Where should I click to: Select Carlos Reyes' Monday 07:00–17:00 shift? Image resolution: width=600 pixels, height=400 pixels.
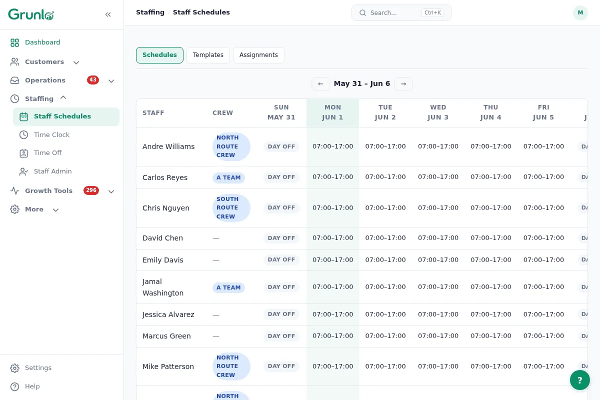pos(333,177)
